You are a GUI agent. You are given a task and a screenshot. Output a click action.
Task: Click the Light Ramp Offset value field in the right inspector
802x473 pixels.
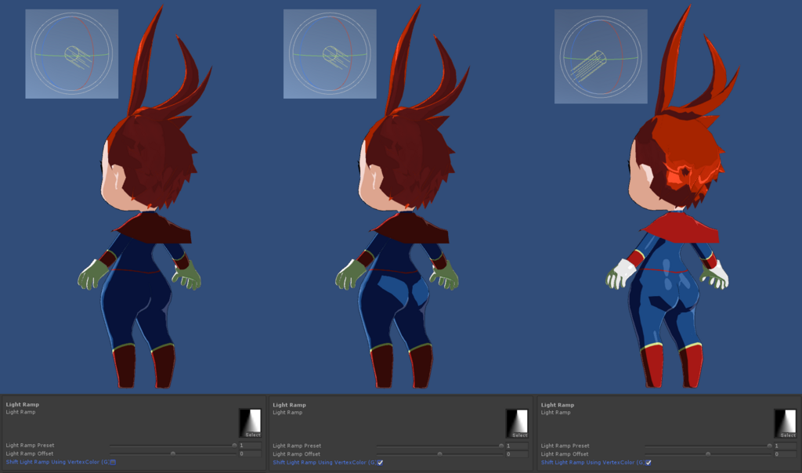(x=785, y=454)
